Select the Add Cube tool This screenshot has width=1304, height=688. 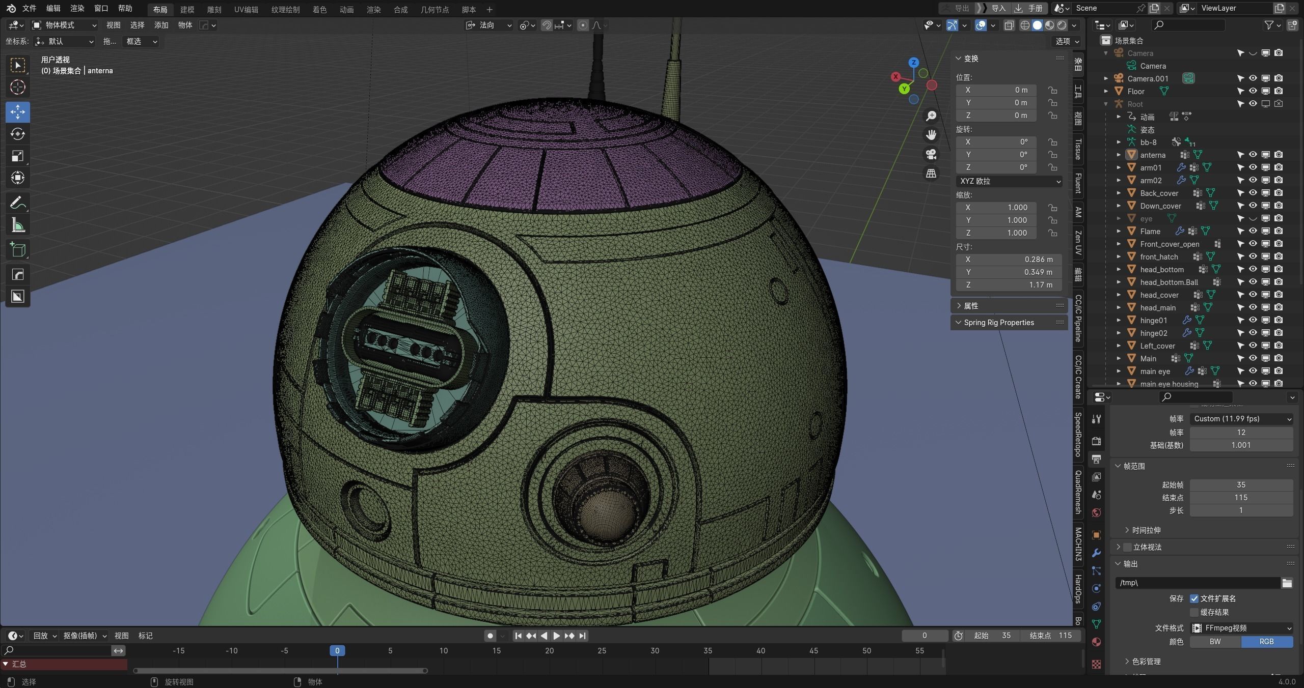tap(18, 250)
